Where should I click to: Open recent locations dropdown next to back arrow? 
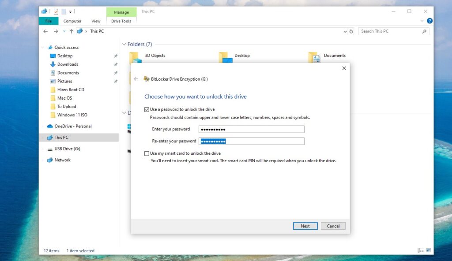[x=64, y=31]
